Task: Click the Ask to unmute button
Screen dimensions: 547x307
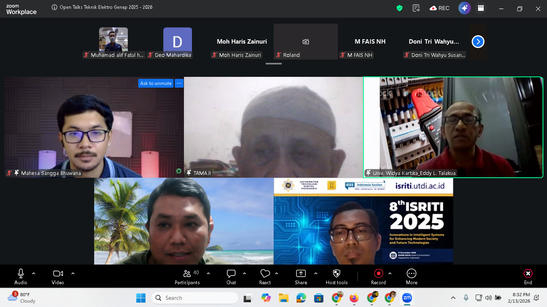Action: [156, 83]
